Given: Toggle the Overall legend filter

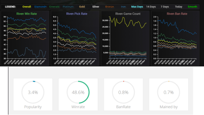Looking at the screenshot, I should 26,7.
